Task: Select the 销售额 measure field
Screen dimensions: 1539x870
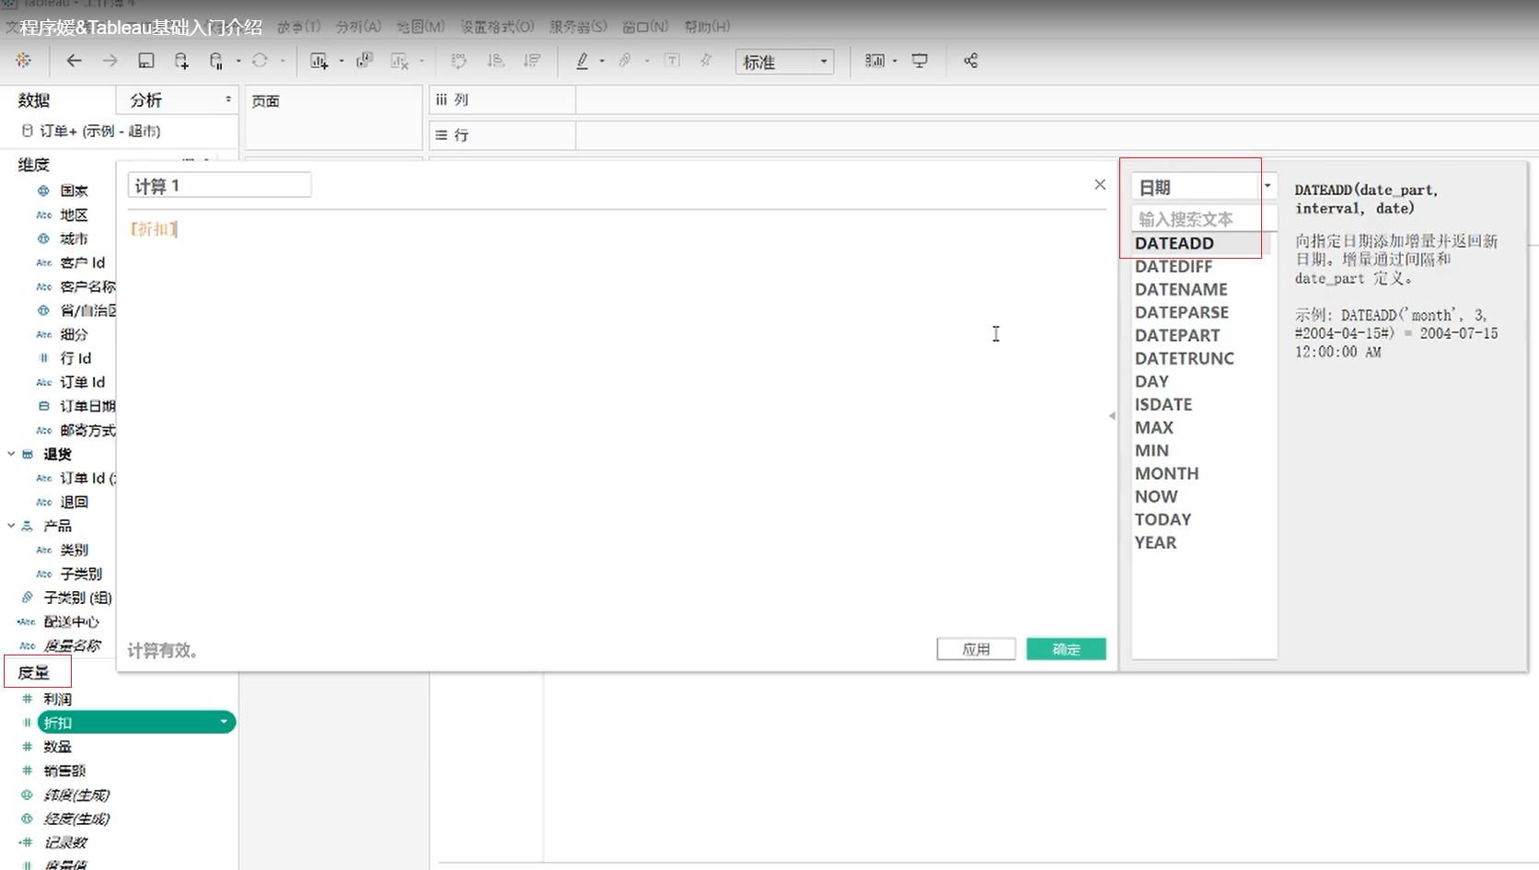Action: [64, 771]
